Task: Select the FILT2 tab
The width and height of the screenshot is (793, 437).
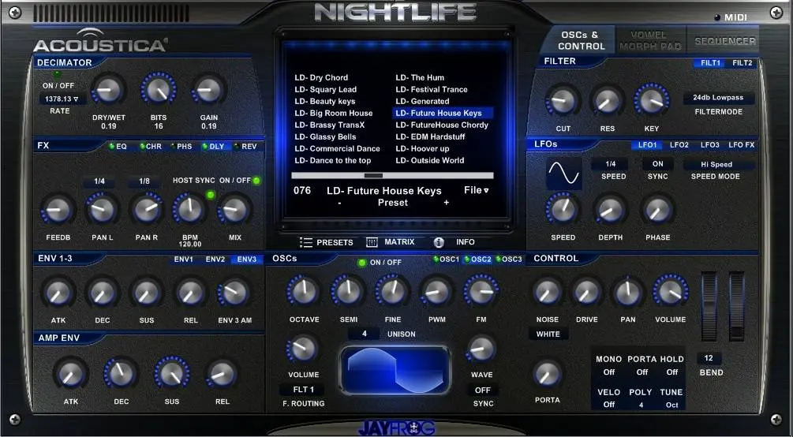Action: pos(742,63)
